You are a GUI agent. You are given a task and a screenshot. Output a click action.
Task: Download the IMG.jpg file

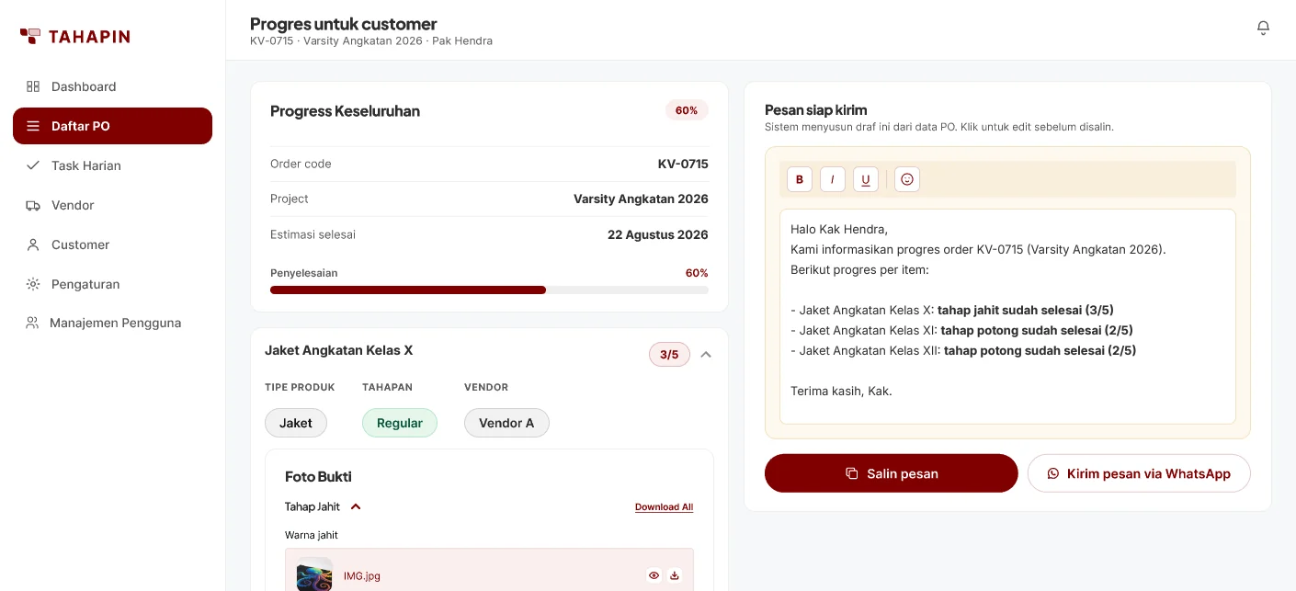point(675,575)
